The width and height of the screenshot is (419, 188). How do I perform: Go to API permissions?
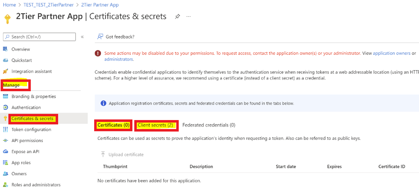[x=27, y=141]
